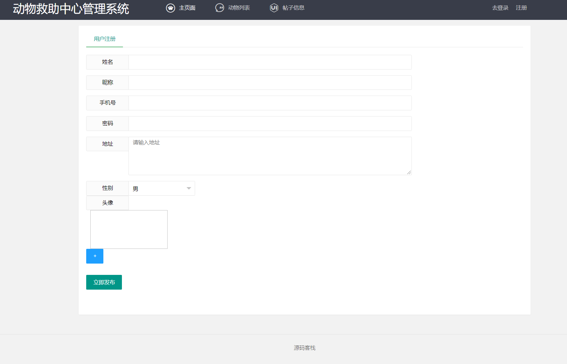Click the 地址 textarea resize handle
The height and width of the screenshot is (364, 567).
pyautogui.click(x=409, y=172)
